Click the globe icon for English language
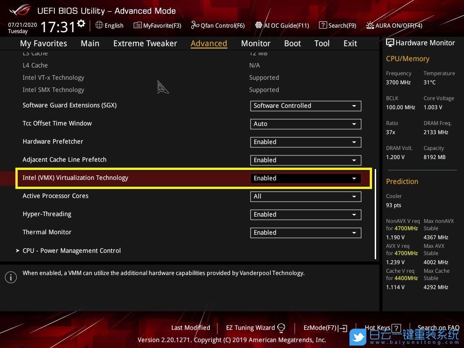The height and width of the screenshot is (348, 464). pos(99,25)
